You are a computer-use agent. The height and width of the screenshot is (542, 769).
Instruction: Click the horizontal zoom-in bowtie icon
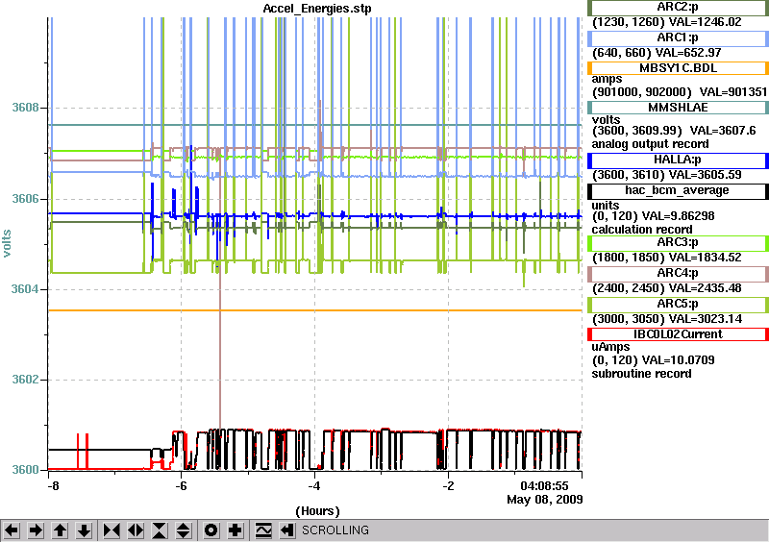(x=112, y=530)
